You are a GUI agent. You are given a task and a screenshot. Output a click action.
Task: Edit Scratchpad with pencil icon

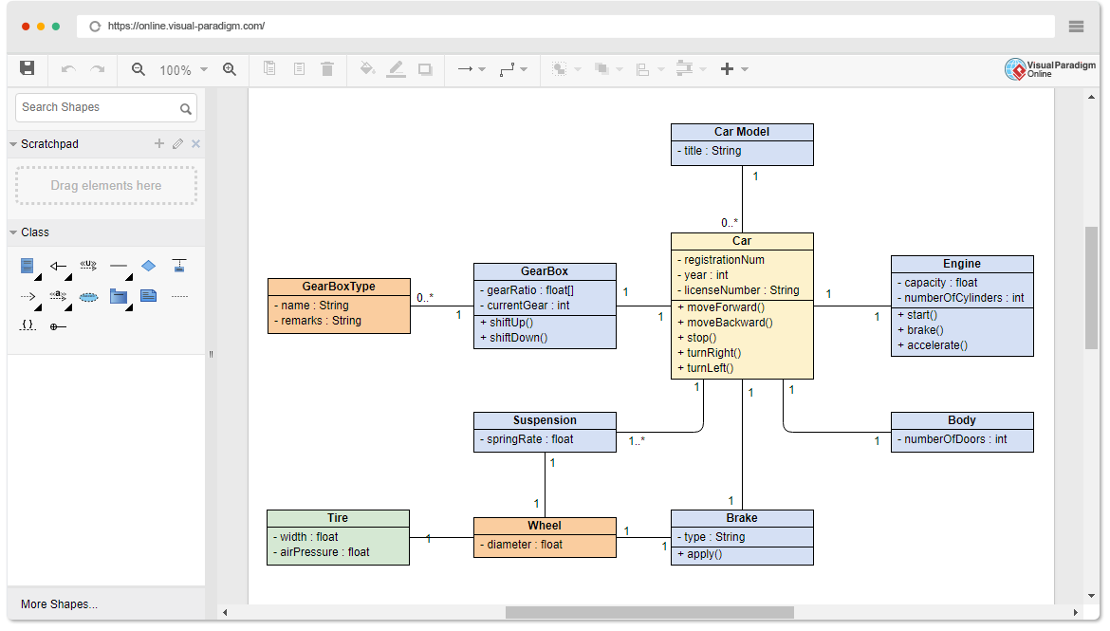[177, 144]
